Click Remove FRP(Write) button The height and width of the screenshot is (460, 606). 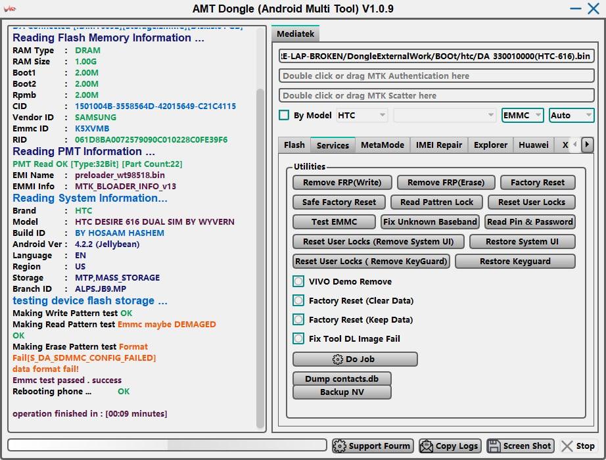click(342, 183)
